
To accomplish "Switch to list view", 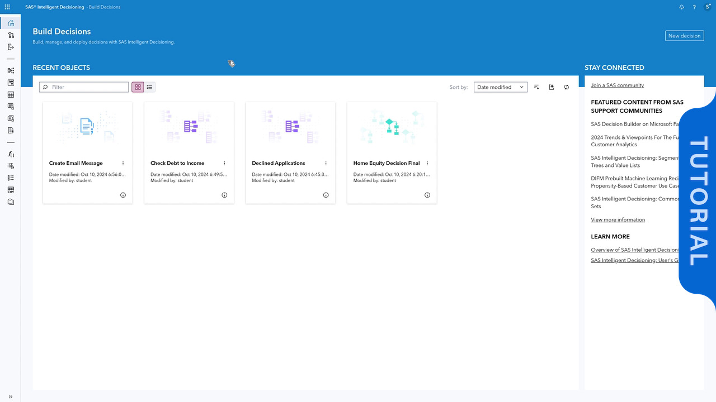I will 149,87.
